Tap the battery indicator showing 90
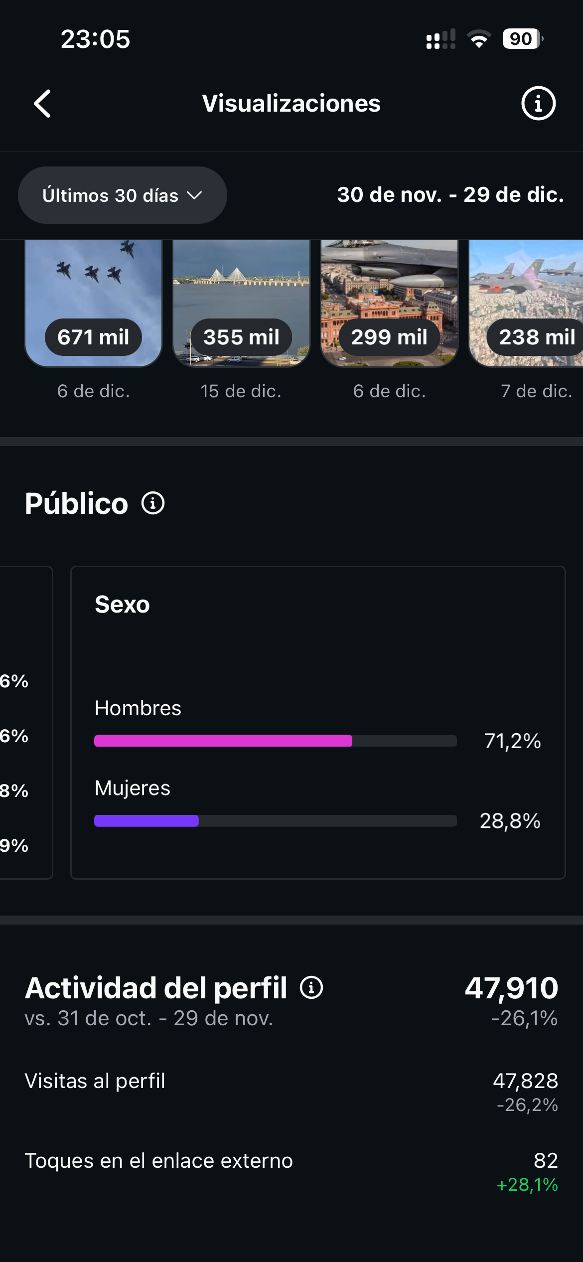Image resolution: width=583 pixels, height=1262 pixels. click(x=522, y=39)
